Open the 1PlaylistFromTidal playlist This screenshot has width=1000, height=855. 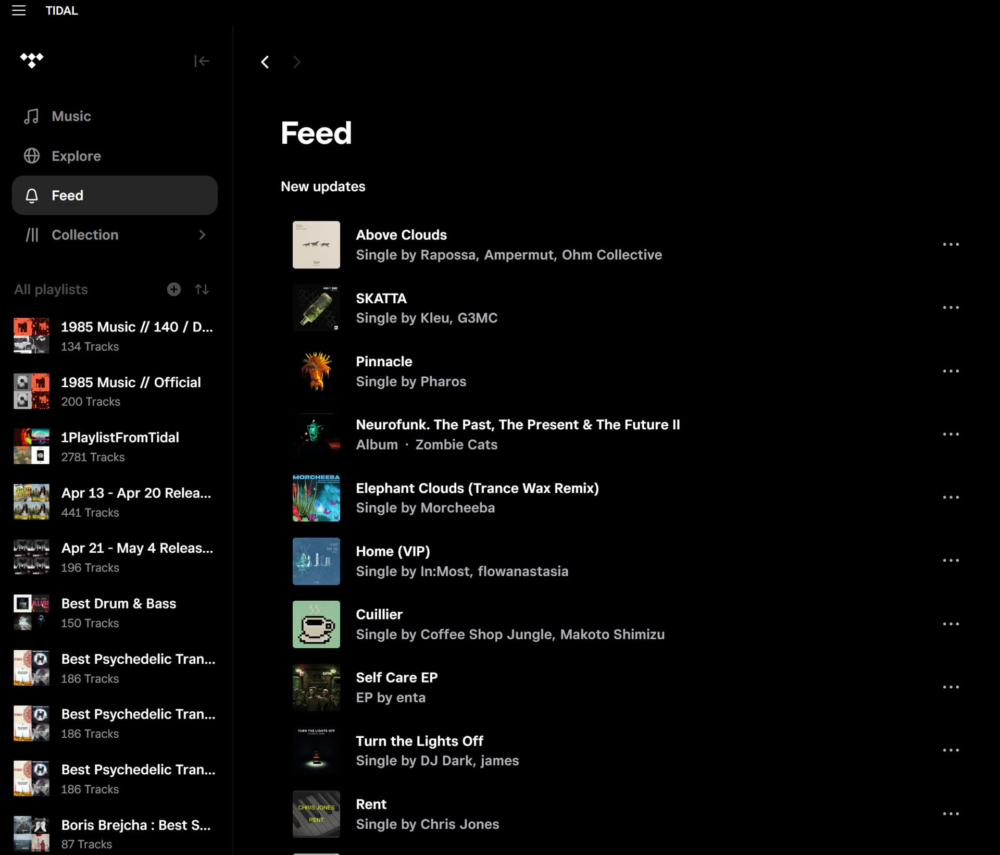[120, 438]
